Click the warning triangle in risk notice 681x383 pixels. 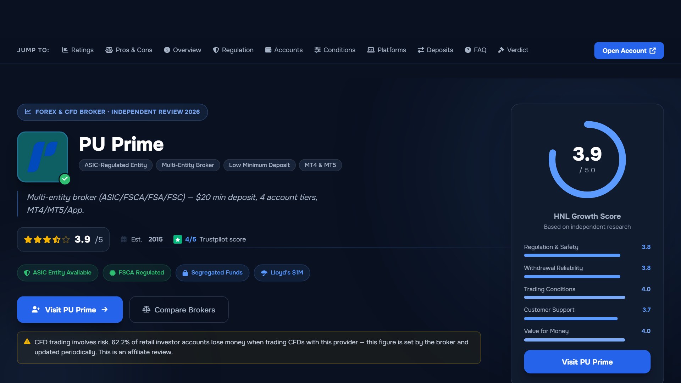click(27, 342)
